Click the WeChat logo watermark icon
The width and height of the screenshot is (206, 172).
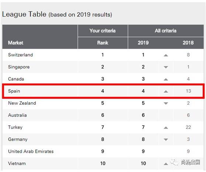click(174, 162)
